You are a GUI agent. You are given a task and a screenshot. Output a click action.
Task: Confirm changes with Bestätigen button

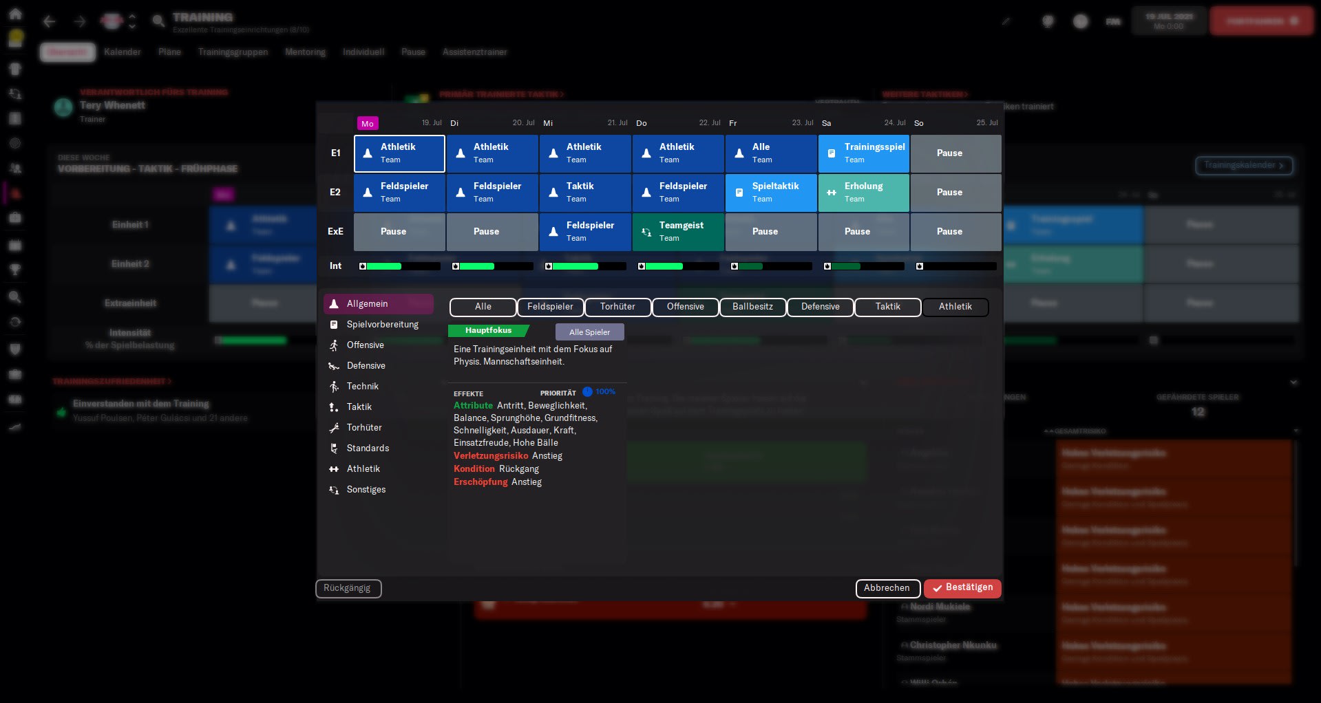pyautogui.click(x=962, y=588)
